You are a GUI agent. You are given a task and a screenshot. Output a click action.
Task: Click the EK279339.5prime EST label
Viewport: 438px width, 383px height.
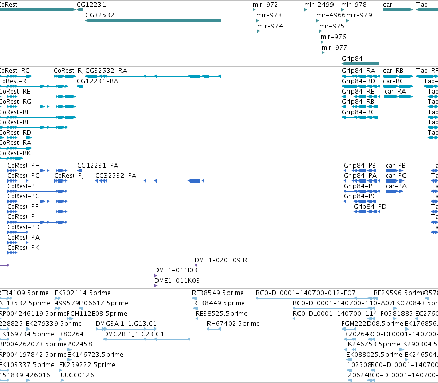coord(54,324)
